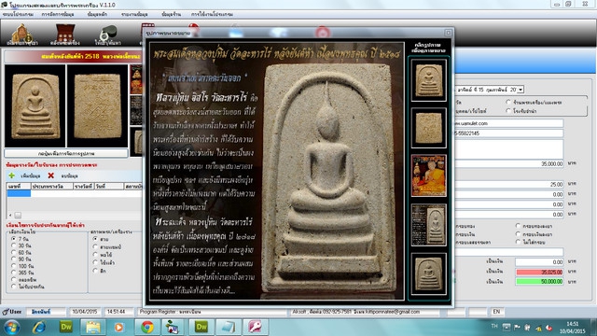Open the date dropdown at top right
This screenshot has height=336, width=597.
[x=521, y=90]
